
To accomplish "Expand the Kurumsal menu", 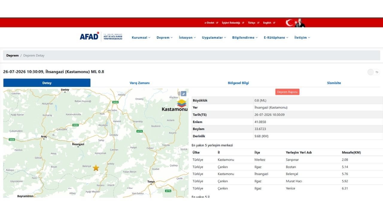I will (141, 38).
